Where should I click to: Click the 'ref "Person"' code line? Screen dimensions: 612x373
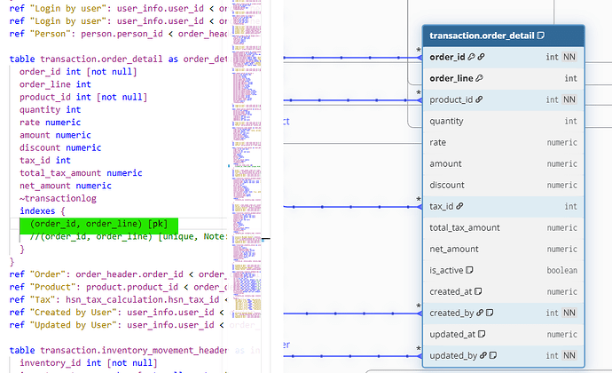(x=118, y=34)
